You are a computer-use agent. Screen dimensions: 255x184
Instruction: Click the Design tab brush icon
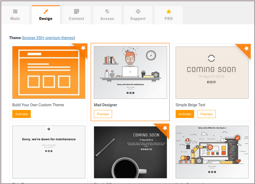click(46, 11)
